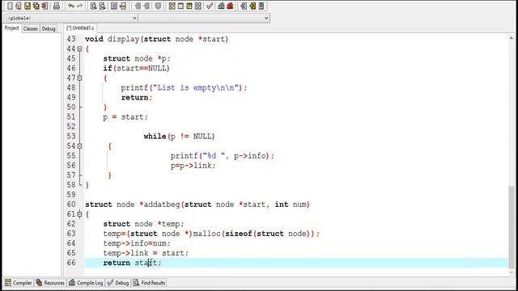The height and width of the screenshot is (291, 518).
Task: Click "temp->info=num;" on line 64
Action: pyautogui.click(x=137, y=243)
